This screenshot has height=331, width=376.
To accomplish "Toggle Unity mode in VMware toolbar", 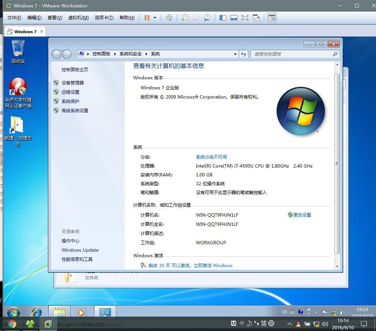I will 257,17.
